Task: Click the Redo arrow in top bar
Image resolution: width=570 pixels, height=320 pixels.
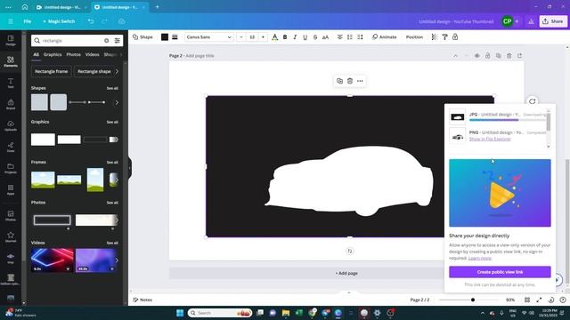Action: coord(104,21)
